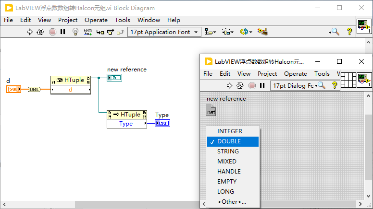Select the INTEGER enum item
This screenshot has height=209, width=373.
[233, 131]
